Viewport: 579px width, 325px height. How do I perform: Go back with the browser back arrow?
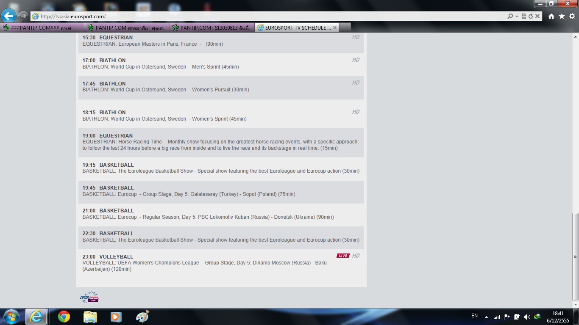8,16
